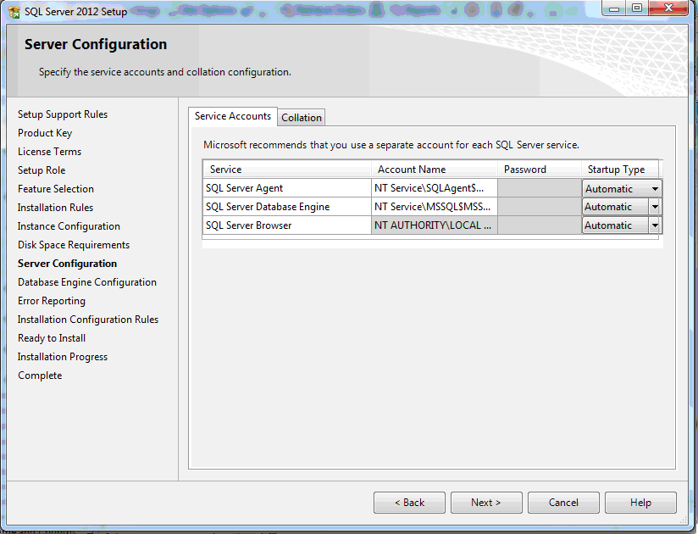Go back with the Back button
Image resolution: width=698 pixels, height=534 pixels.
click(409, 503)
